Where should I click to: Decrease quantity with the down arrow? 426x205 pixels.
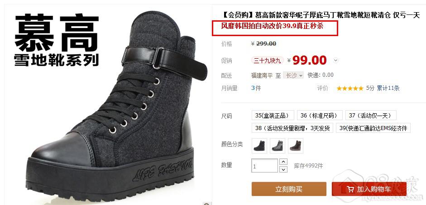283,169
